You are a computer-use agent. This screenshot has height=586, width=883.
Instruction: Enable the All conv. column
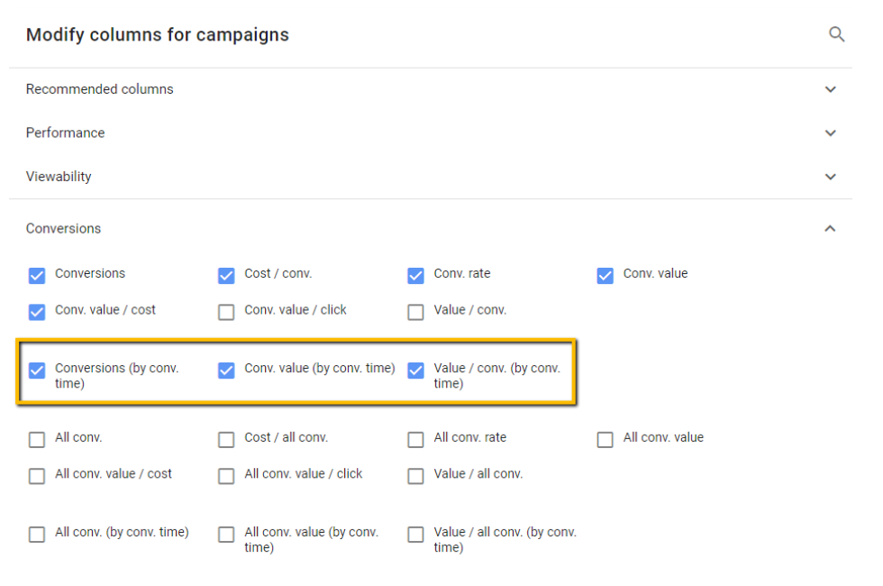tap(36, 439)
